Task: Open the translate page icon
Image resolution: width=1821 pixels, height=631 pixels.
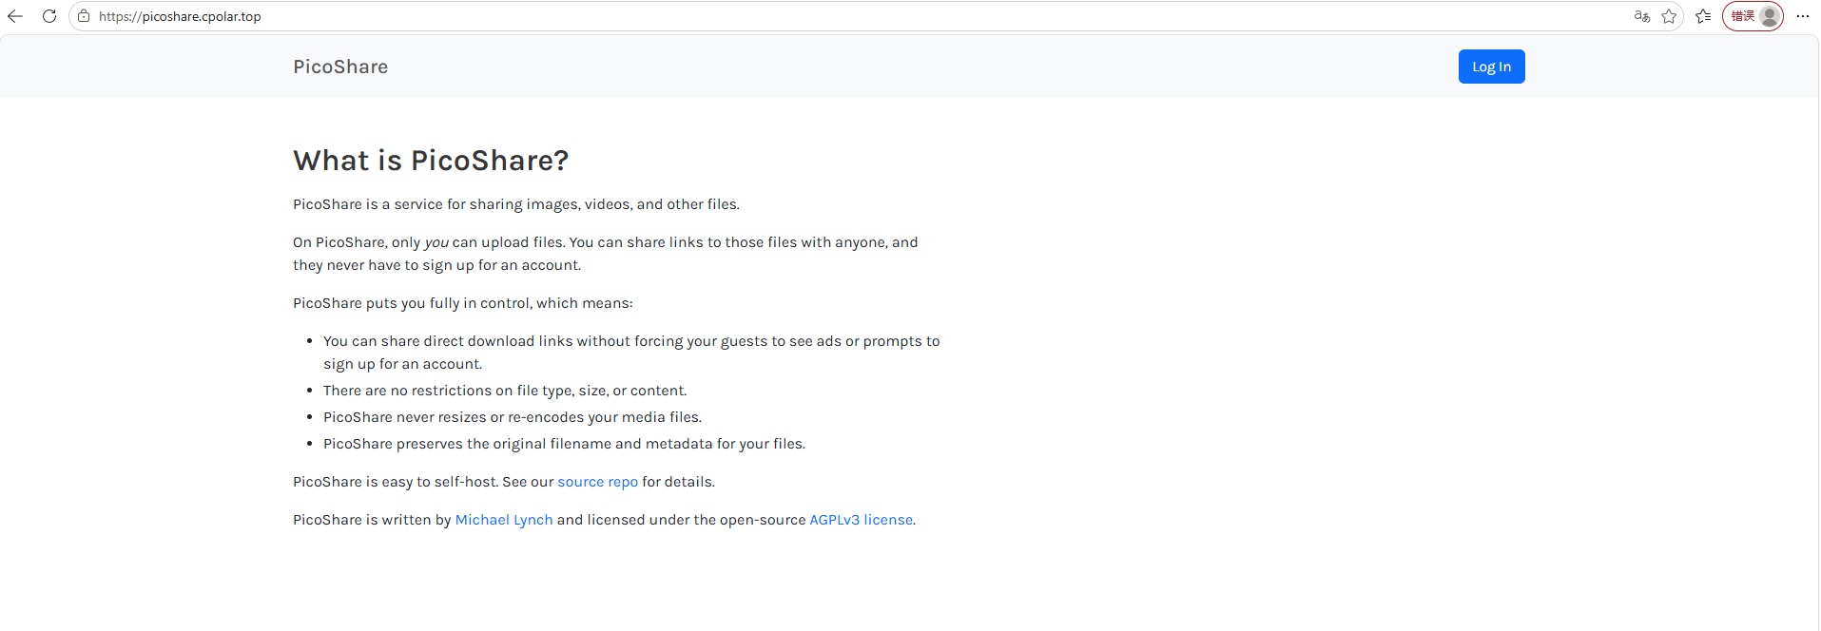Action: [x=1642, y=16]
